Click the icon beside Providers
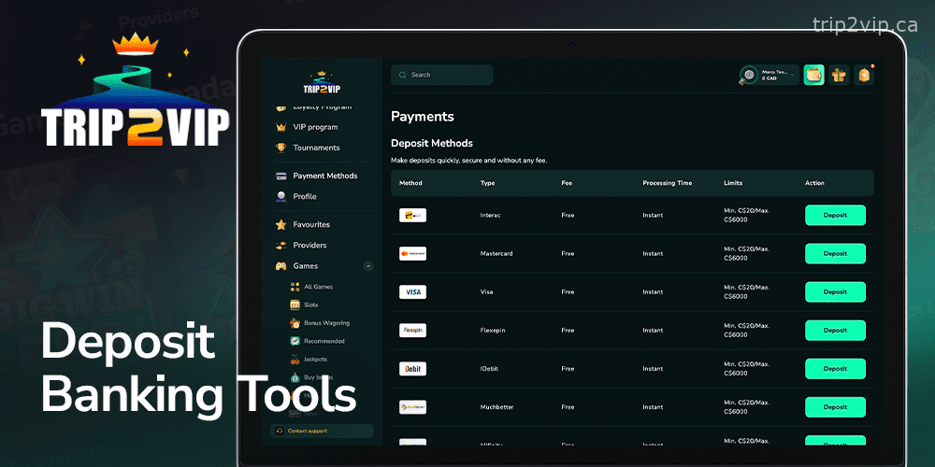This screenshot has height=467, width=935. coord(280,245)
